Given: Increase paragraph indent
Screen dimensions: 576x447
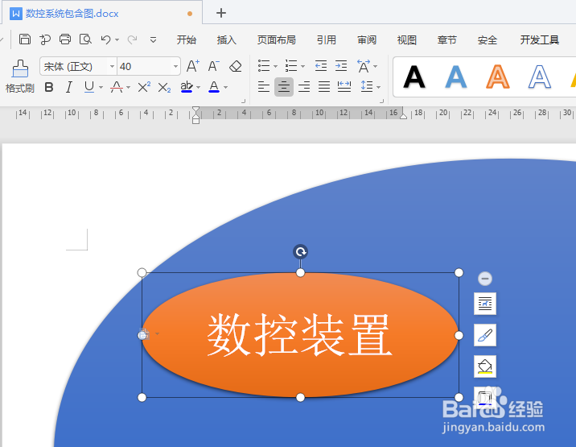Looking at the screenshot, I should tap(341, 66).
